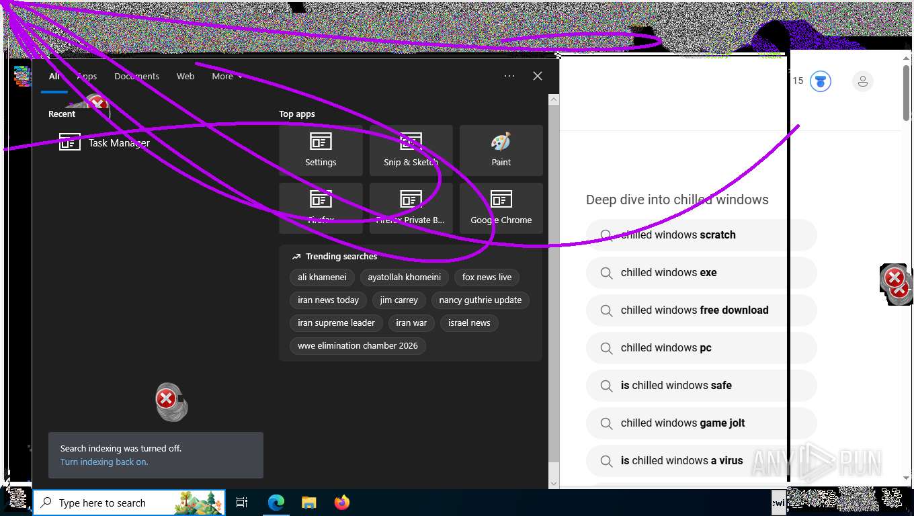Select suggestion chilled windows exe
Image resolution: width=914 pixels, height=516 pixels.
click(701, 273)
